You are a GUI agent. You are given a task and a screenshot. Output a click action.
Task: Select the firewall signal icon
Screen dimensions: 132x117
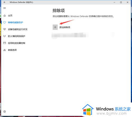pyautogui.click(x=4, y=36)
